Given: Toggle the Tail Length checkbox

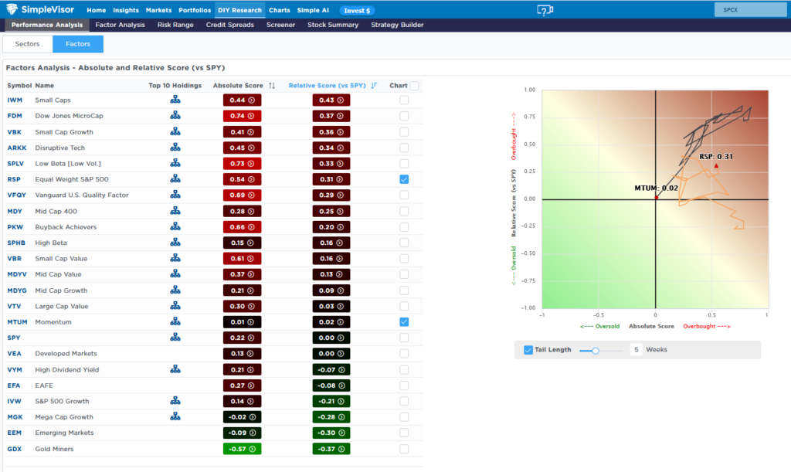Looking at the screenshot, I should 528,350.
